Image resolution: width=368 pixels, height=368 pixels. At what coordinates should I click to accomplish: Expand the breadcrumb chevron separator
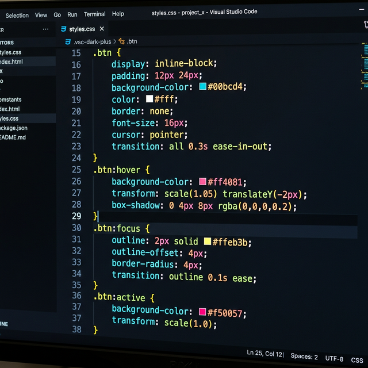[115, 41]
